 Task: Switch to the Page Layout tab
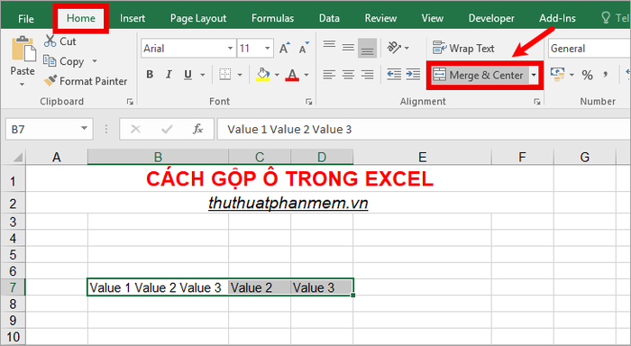(198, 18)
